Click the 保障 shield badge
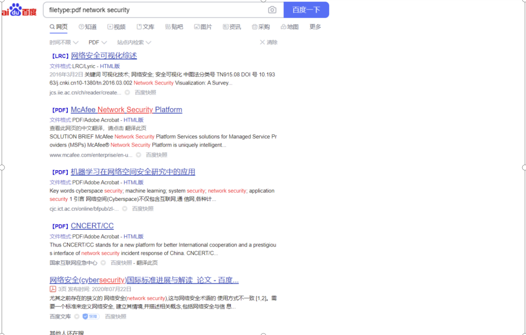The image size is (526, 335). (91, 316)
